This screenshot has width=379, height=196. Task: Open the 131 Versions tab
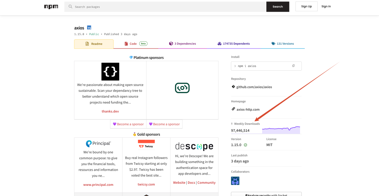[x=282, y=44]
